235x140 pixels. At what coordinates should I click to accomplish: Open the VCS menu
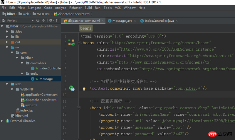coord(118,8)
